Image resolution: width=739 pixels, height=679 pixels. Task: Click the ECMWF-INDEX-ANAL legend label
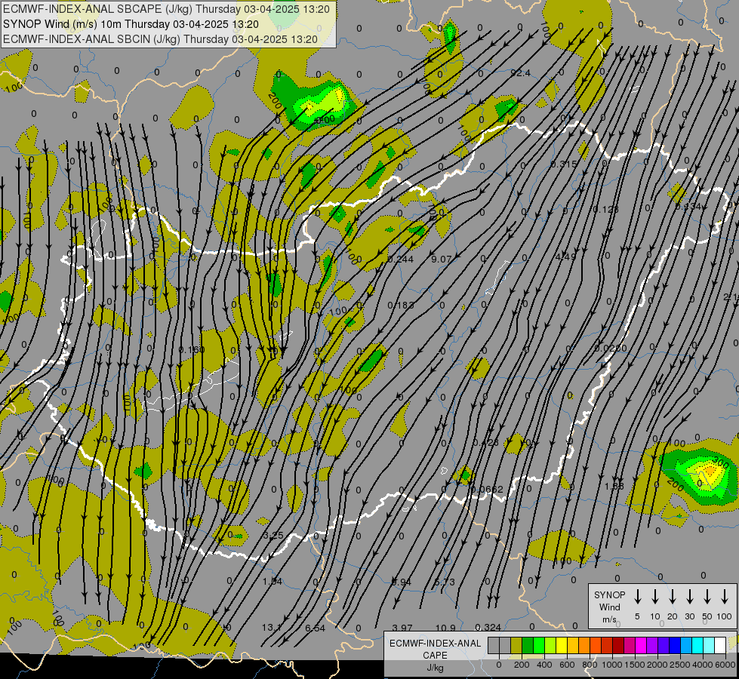435,644
